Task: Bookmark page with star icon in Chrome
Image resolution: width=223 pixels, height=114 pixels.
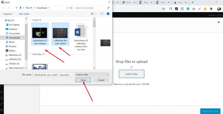Action: (x=163, y=9)
